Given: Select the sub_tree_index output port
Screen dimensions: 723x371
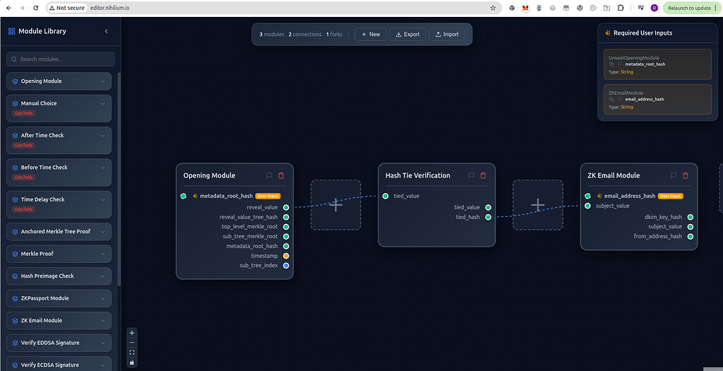Looking at the screenshot, I should [x=286, y=266].
